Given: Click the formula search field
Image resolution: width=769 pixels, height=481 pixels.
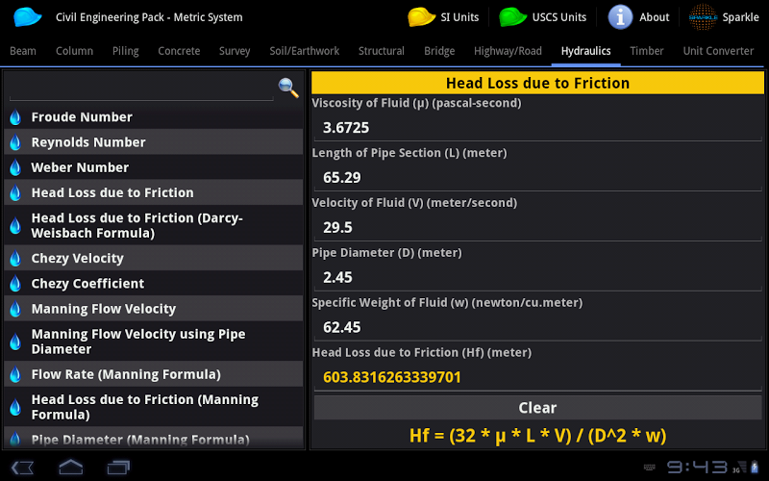Looking at the screenshot, I should click(x=140, y=89).
